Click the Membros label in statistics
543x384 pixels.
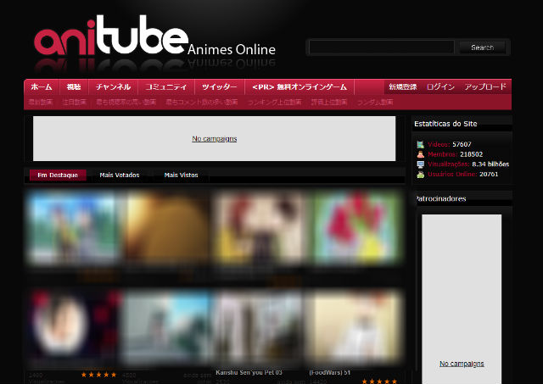pos(442,154)
